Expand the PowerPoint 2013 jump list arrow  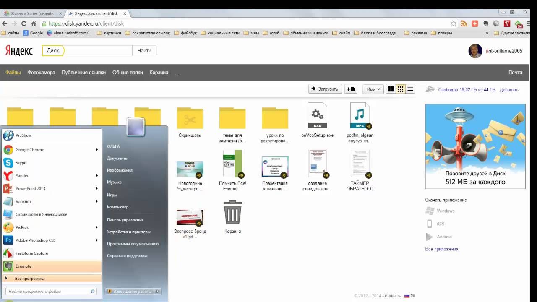coord(97,188)
